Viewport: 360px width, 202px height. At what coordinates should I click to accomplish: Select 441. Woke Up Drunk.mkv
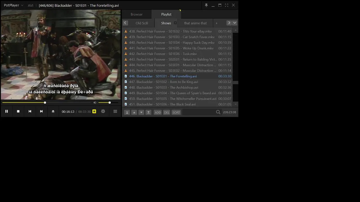click(178, 48)
